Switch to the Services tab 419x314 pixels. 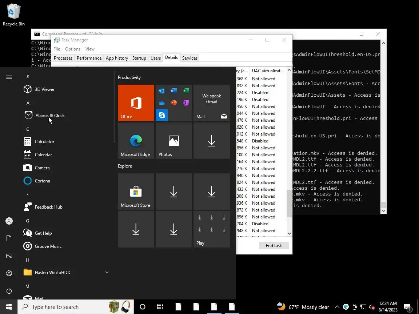[x=190, y=58]
